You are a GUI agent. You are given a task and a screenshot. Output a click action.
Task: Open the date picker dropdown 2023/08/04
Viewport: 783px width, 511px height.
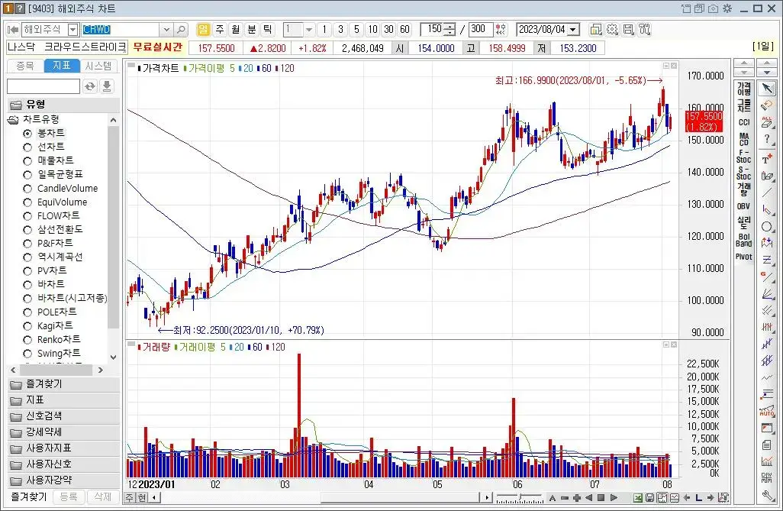coord(573,30)
